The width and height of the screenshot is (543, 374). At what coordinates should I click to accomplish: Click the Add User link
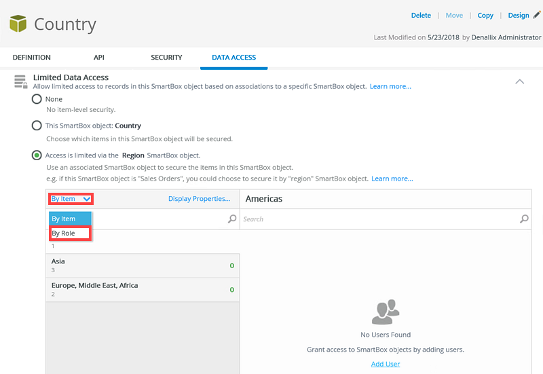385,364
